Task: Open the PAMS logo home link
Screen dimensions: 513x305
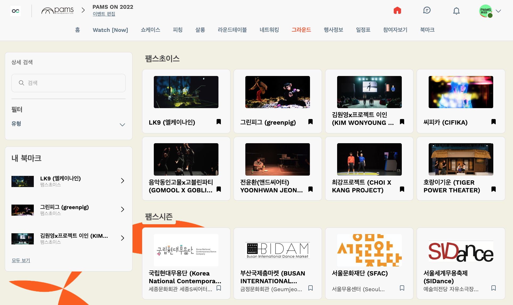Action: [57, 11]
